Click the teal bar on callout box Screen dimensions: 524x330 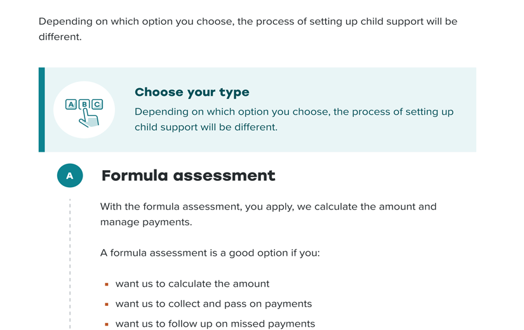(42, 110)
